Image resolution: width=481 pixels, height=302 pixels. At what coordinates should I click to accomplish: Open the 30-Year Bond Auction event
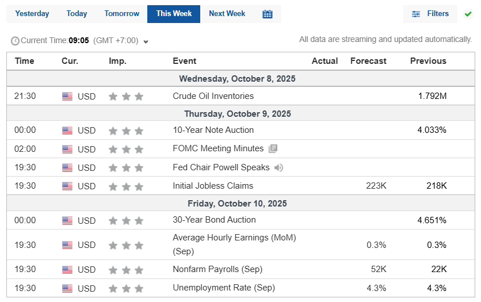click(x=214, y=220)
